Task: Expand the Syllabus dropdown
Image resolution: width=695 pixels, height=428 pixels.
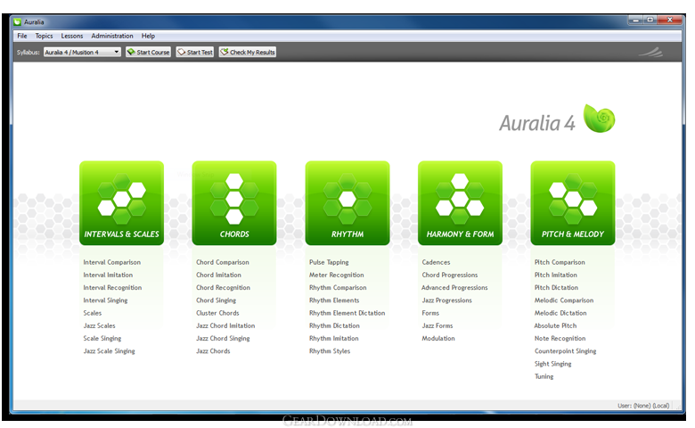Action: click(82, 53)
